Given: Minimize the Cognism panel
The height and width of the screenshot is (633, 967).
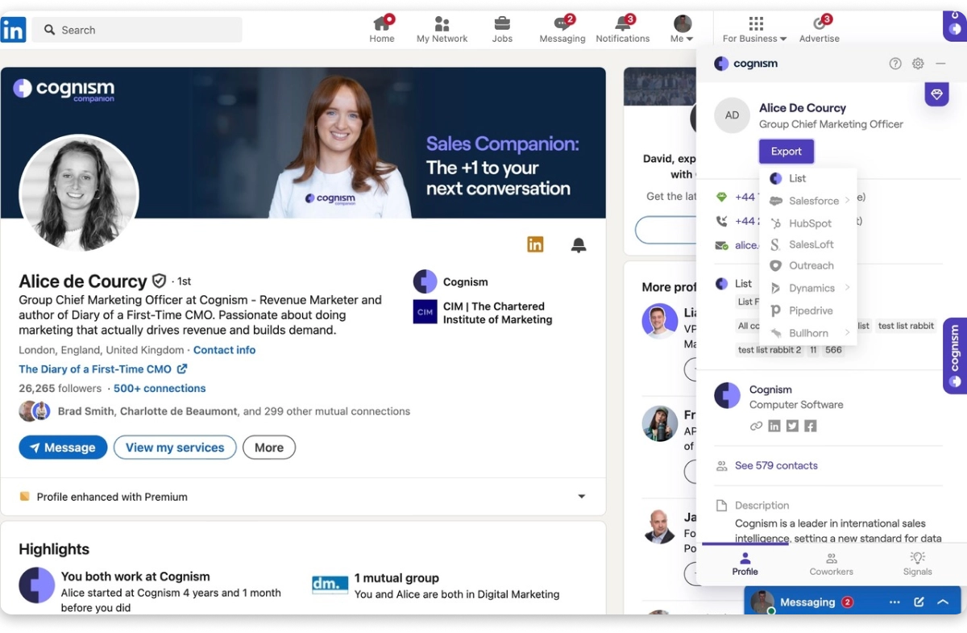Looking at the screenshot, I should (x=940, y=64).
